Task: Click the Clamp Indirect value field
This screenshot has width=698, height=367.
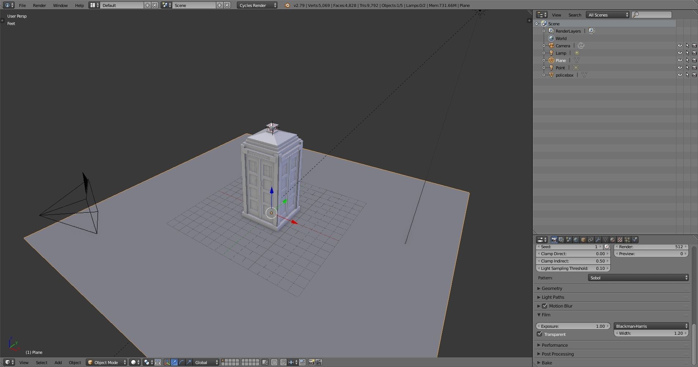Action: [x=573, y=261]
